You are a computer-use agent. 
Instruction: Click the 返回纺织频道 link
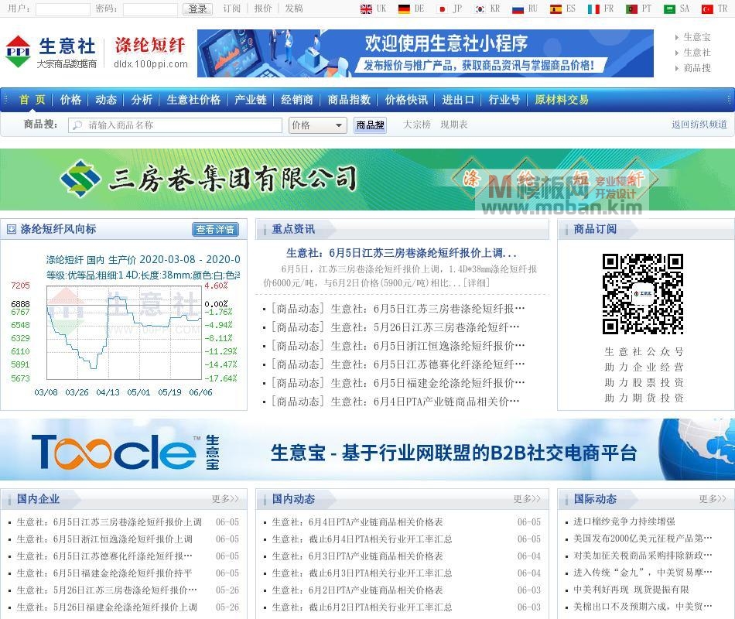[x=699, y=125]
